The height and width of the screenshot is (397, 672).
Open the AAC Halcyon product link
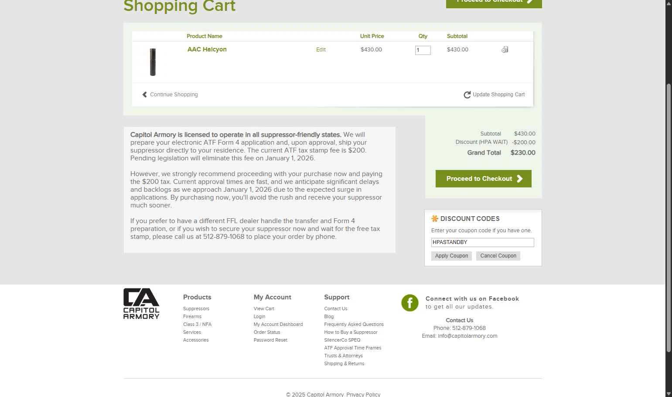[x=207, y=49]
